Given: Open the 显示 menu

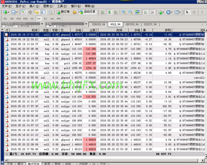Looking at the screenshot, I should pyautogui.click(x=20, y=6).
